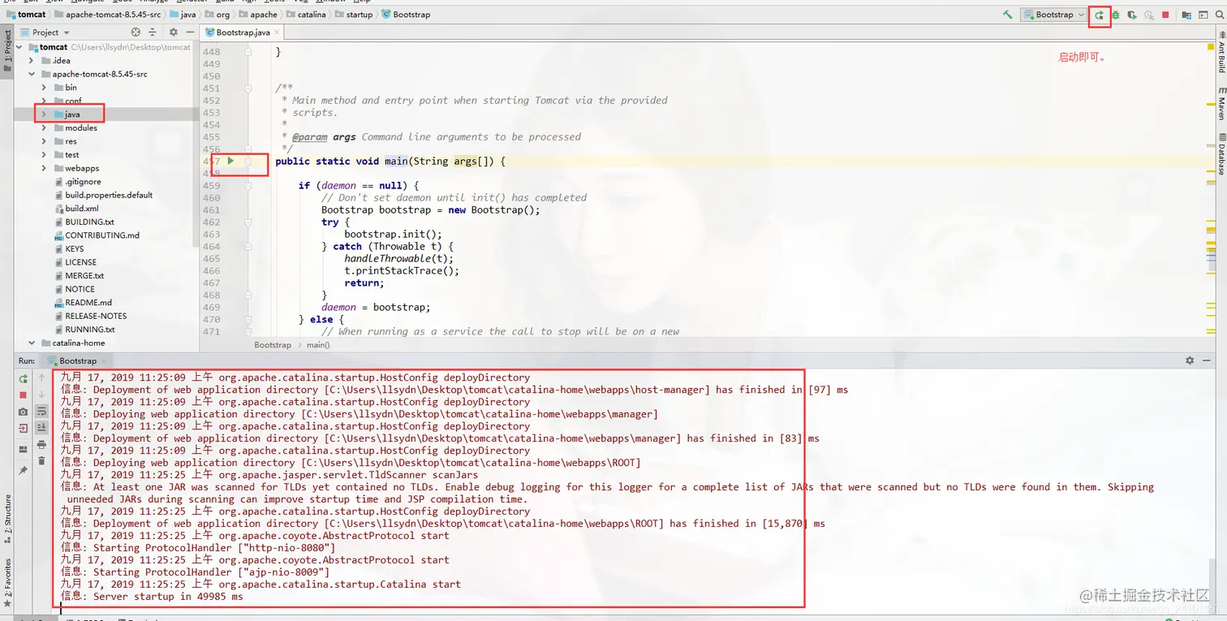Click the Exit icon in Run panel sidebar
The width and height of the screenshot is (1227, 621).
pos(23,428)
